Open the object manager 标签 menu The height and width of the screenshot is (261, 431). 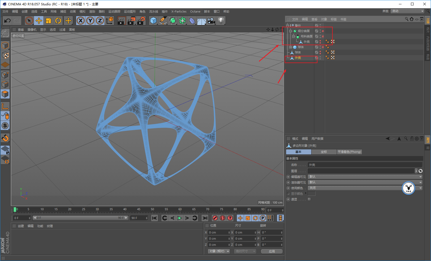[334, 19]
